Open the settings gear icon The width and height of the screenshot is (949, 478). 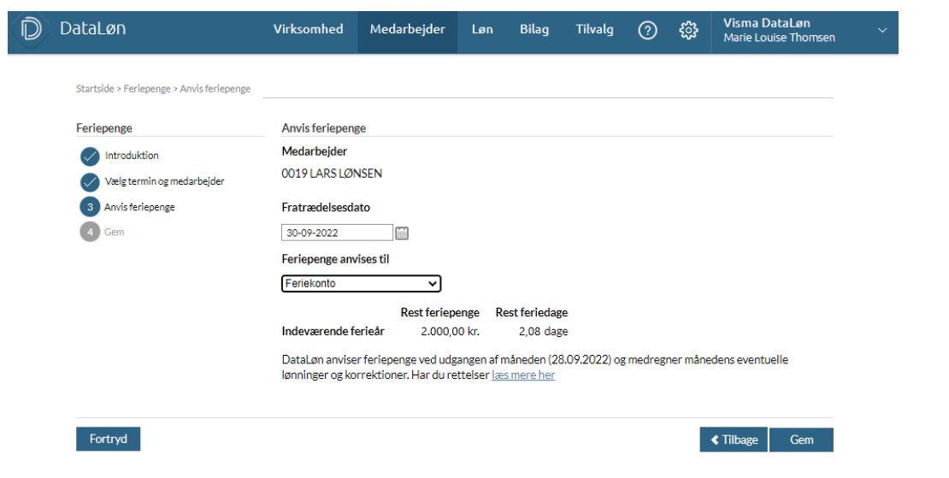click(688, 31)
